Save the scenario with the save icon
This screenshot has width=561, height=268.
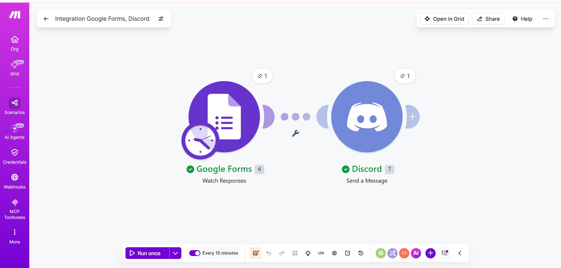pyautogui.click(x=255, y=253)
